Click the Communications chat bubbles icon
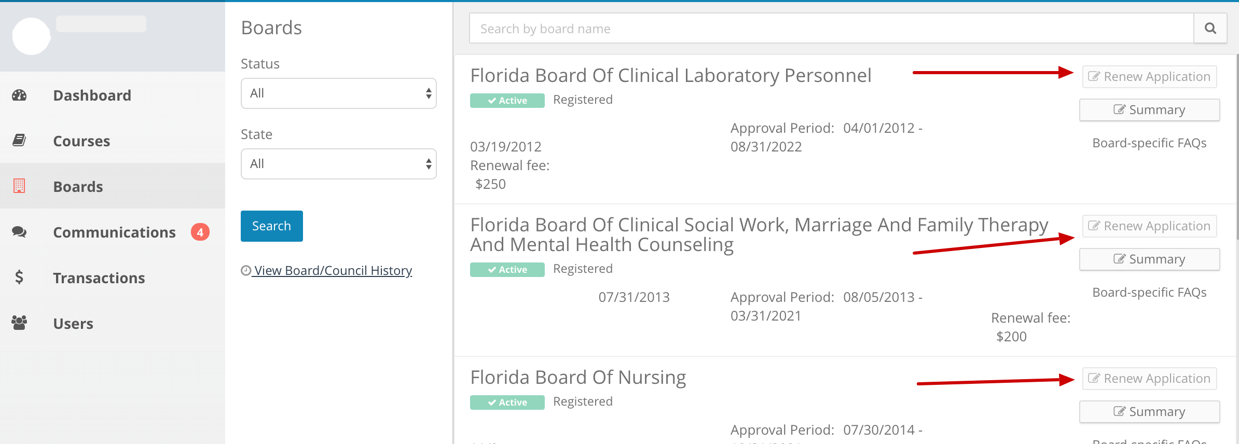Image resolution: width=1239 pixels, height=444 pixels. pyautogui.click(x=19, y=231)
